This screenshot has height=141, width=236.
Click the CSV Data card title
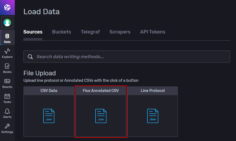click(x=49, y=91)
